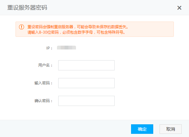Click the orange exclamation warning icon
This screenshot has height=137, width=189.
click(x=22, y=27)
